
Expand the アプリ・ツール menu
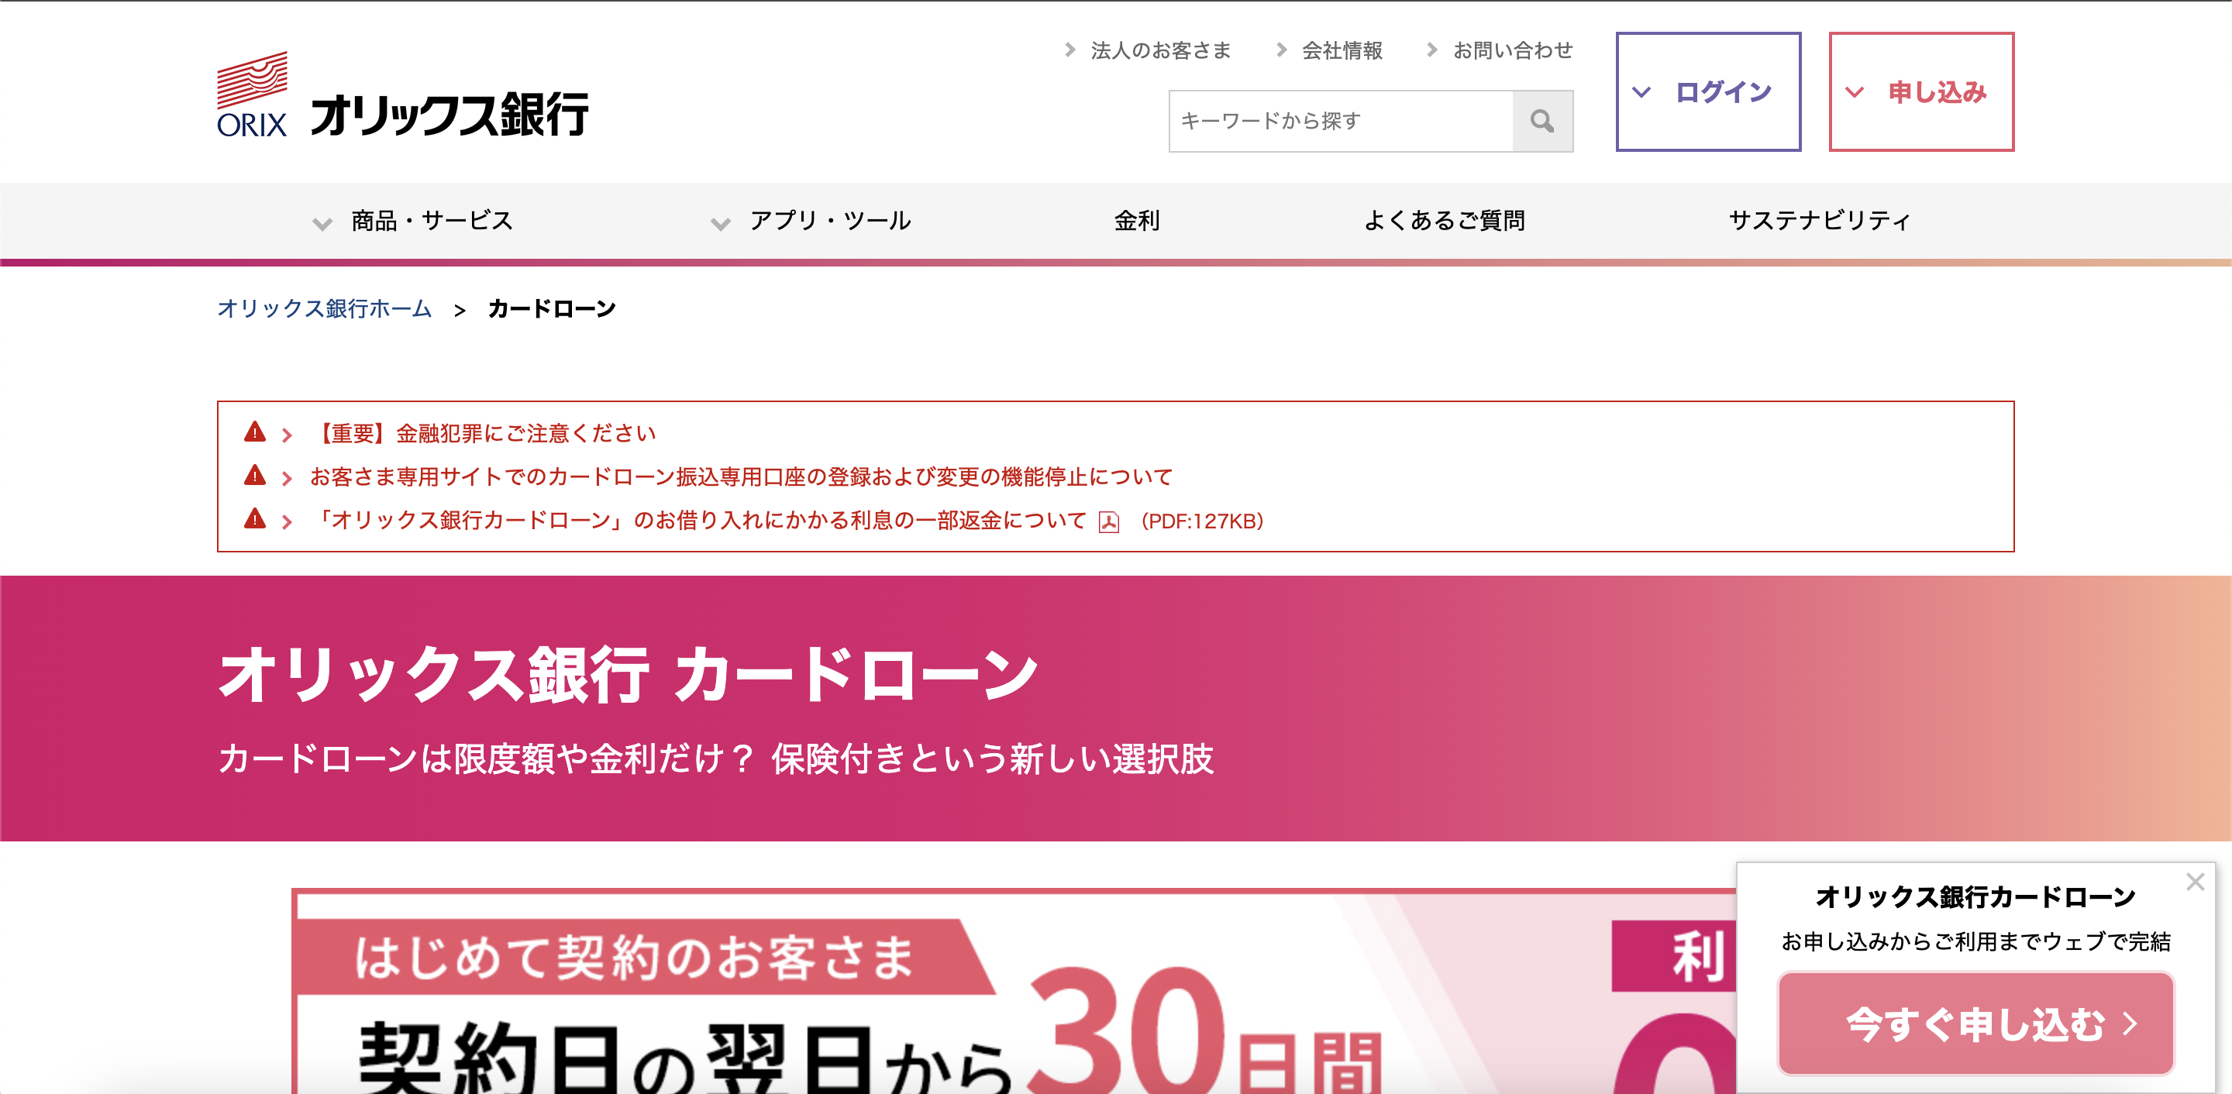(832, 221)
